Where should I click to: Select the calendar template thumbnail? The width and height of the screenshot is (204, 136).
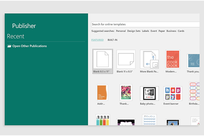click(x=149, y=120)
